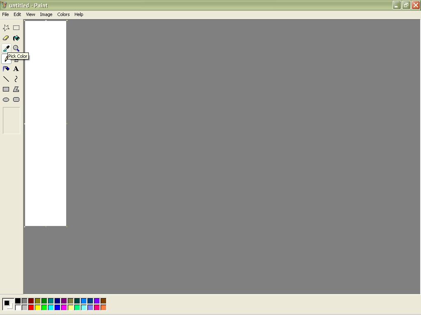Pick the red color swatch
Image resolution: width=421 pixels, height=315 pixels.
coord(30,307)
